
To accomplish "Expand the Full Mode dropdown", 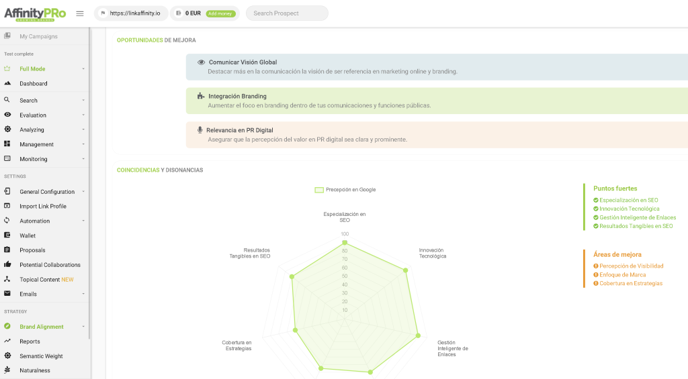I will [x=83, y=69].
